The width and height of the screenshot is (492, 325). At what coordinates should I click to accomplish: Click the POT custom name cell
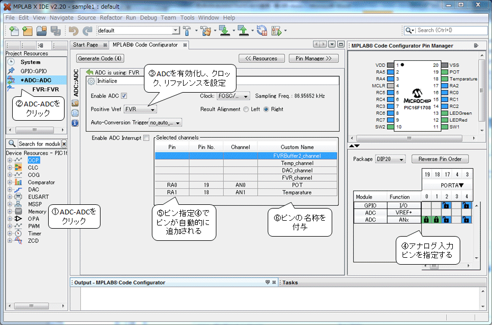[297, 185]
